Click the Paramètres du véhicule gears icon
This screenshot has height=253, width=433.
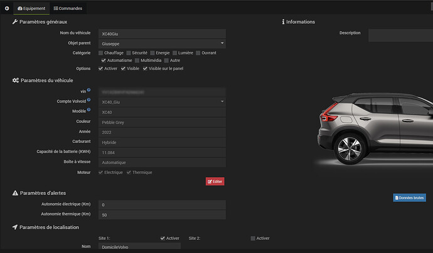click(16, 80)
